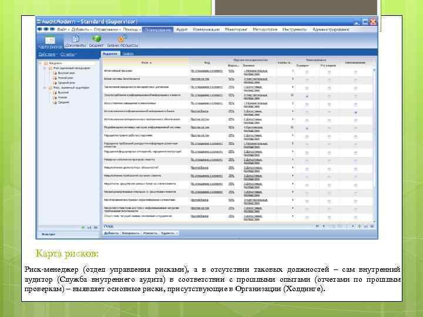Open the dropdown arrow next to Удалить

coord(177,233)
